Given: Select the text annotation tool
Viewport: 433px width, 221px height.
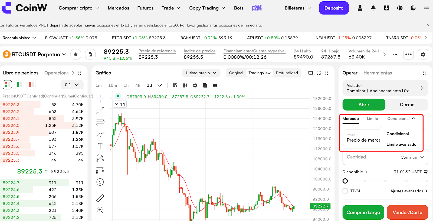Looking at the screenshot, I should click(100, 146).
